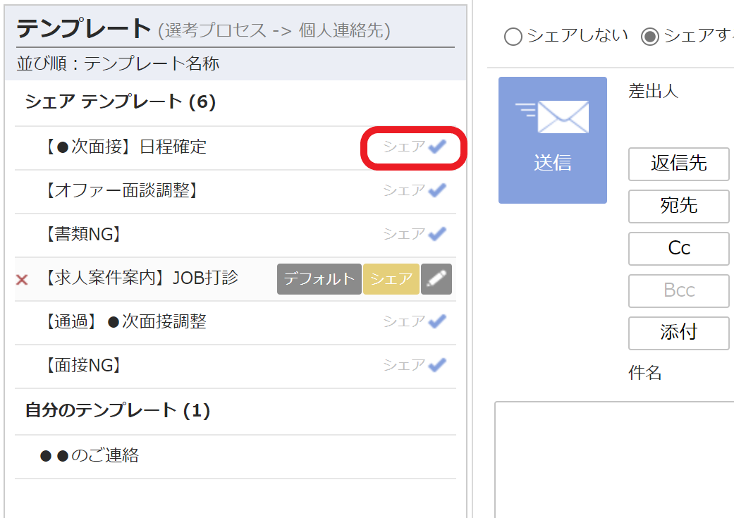Click the share checkmark beside 【オファー面談調整】
Image resolution: width=734 pixels, height=518 pixels.
coord(436,190)
